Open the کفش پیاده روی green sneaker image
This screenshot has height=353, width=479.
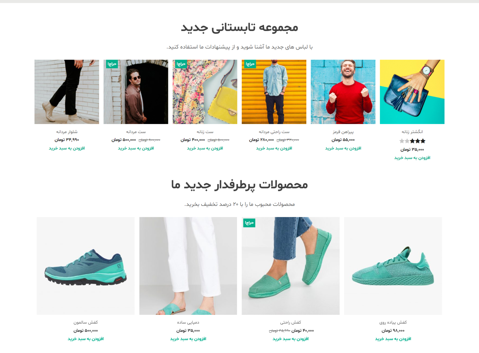pos(393,266)
